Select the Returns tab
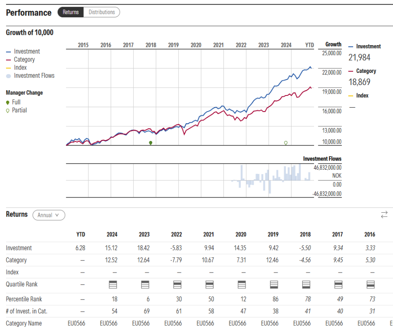 tap(70, 12)
